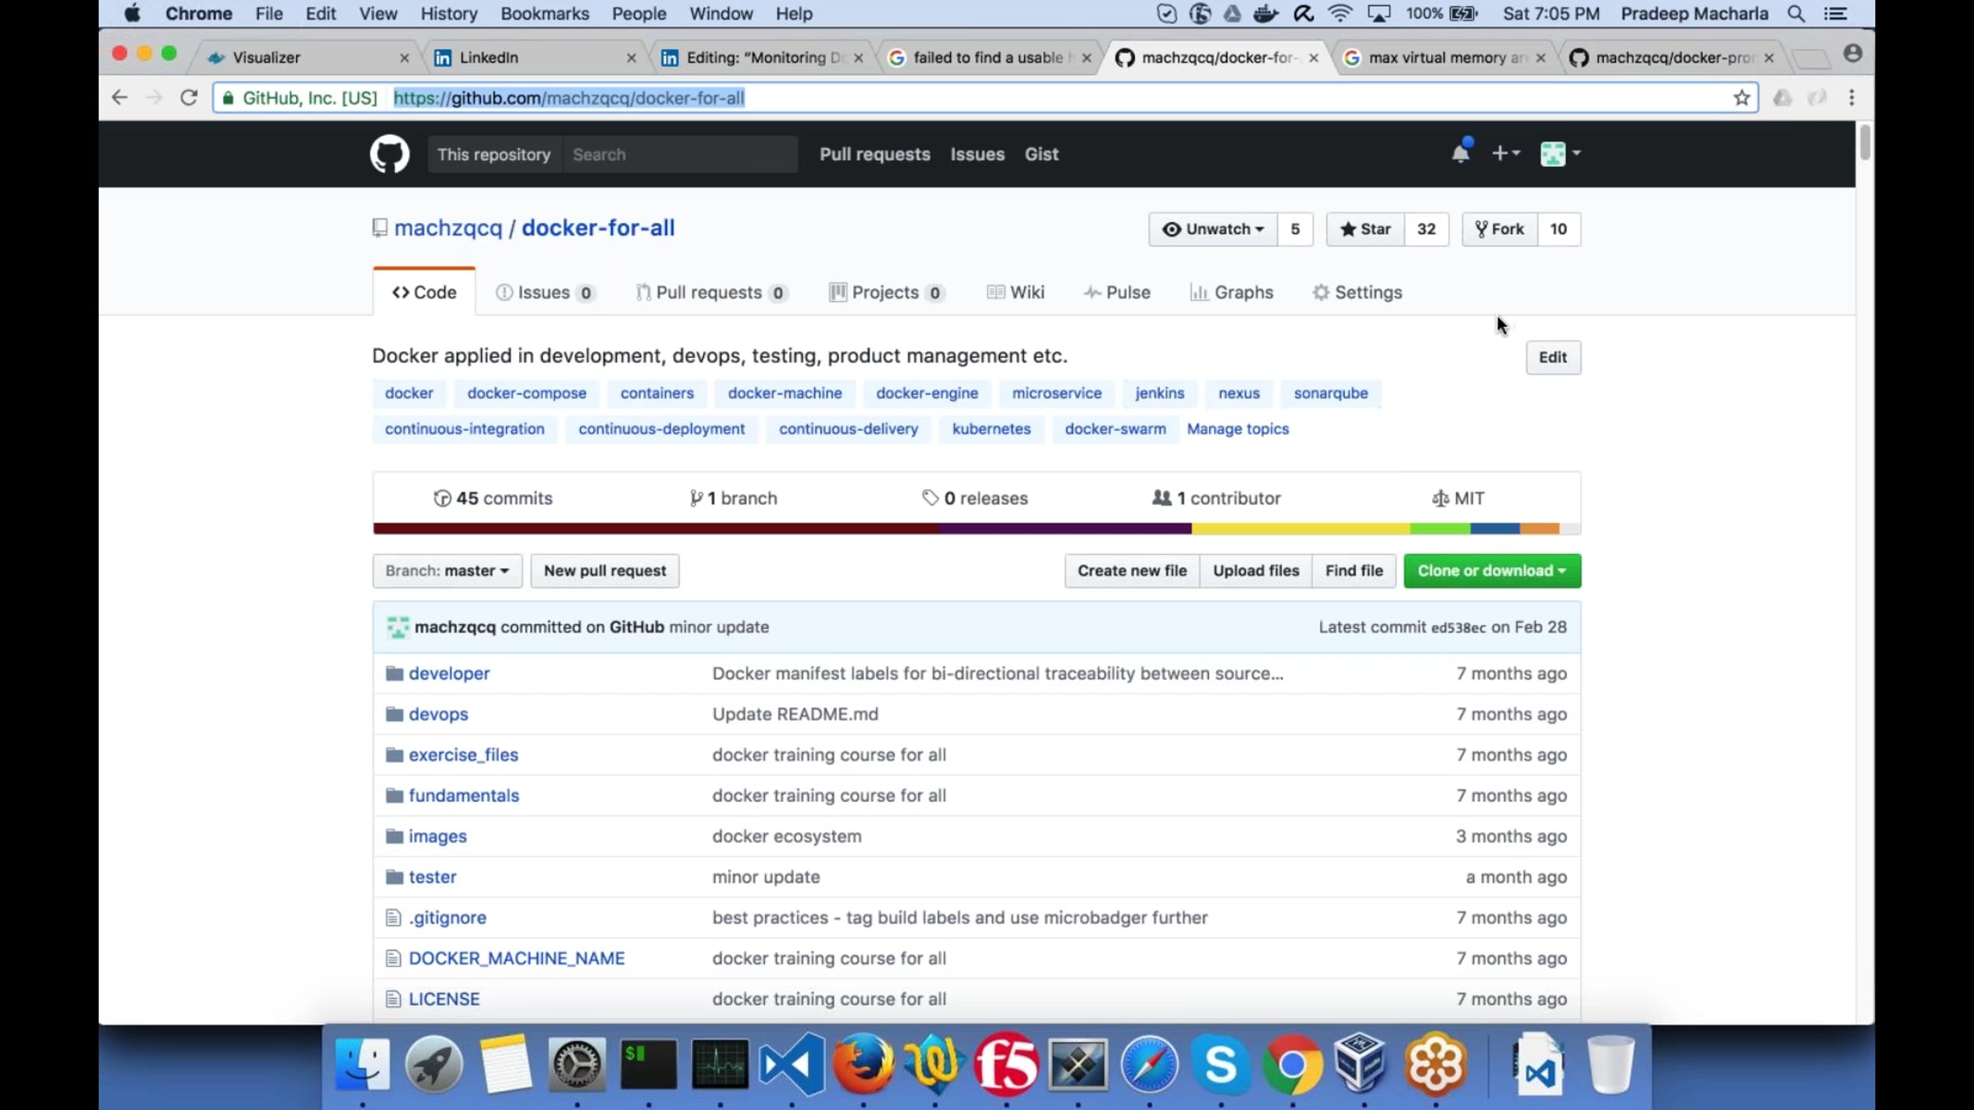Expand Clone or download menu
The width and height of the screenshot is (1974, 1110).
click(x=1492, y=571)
